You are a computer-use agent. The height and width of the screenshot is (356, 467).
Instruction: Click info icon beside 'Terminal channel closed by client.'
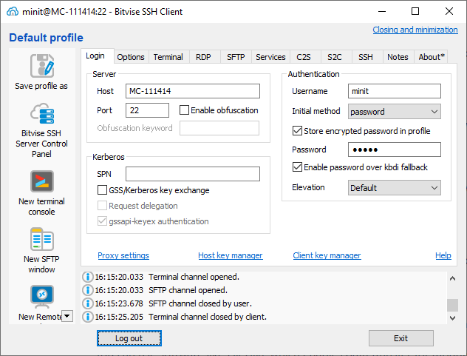point(87,317)
